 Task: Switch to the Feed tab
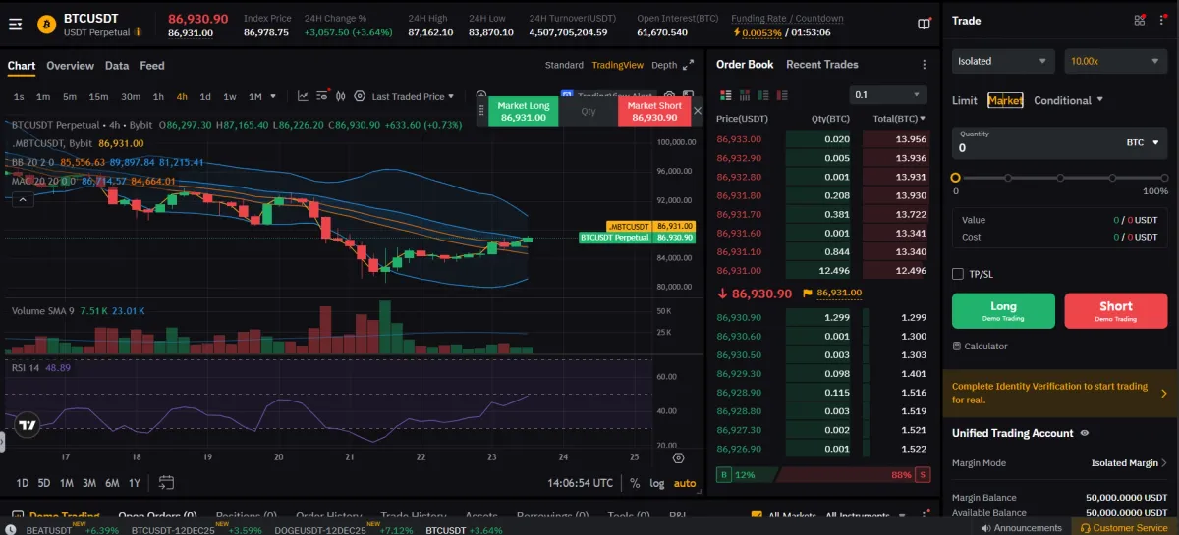(152, 66)
